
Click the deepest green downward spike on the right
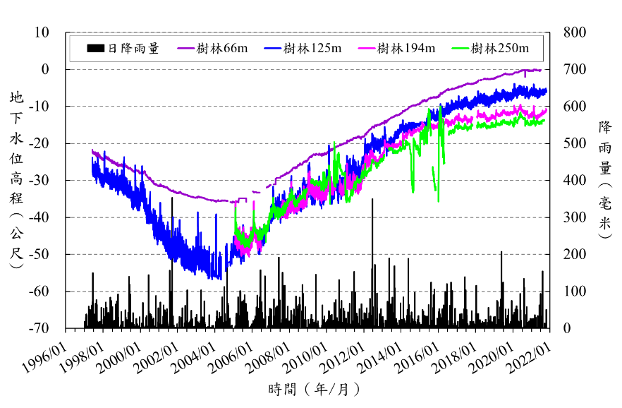coord(438,200)
